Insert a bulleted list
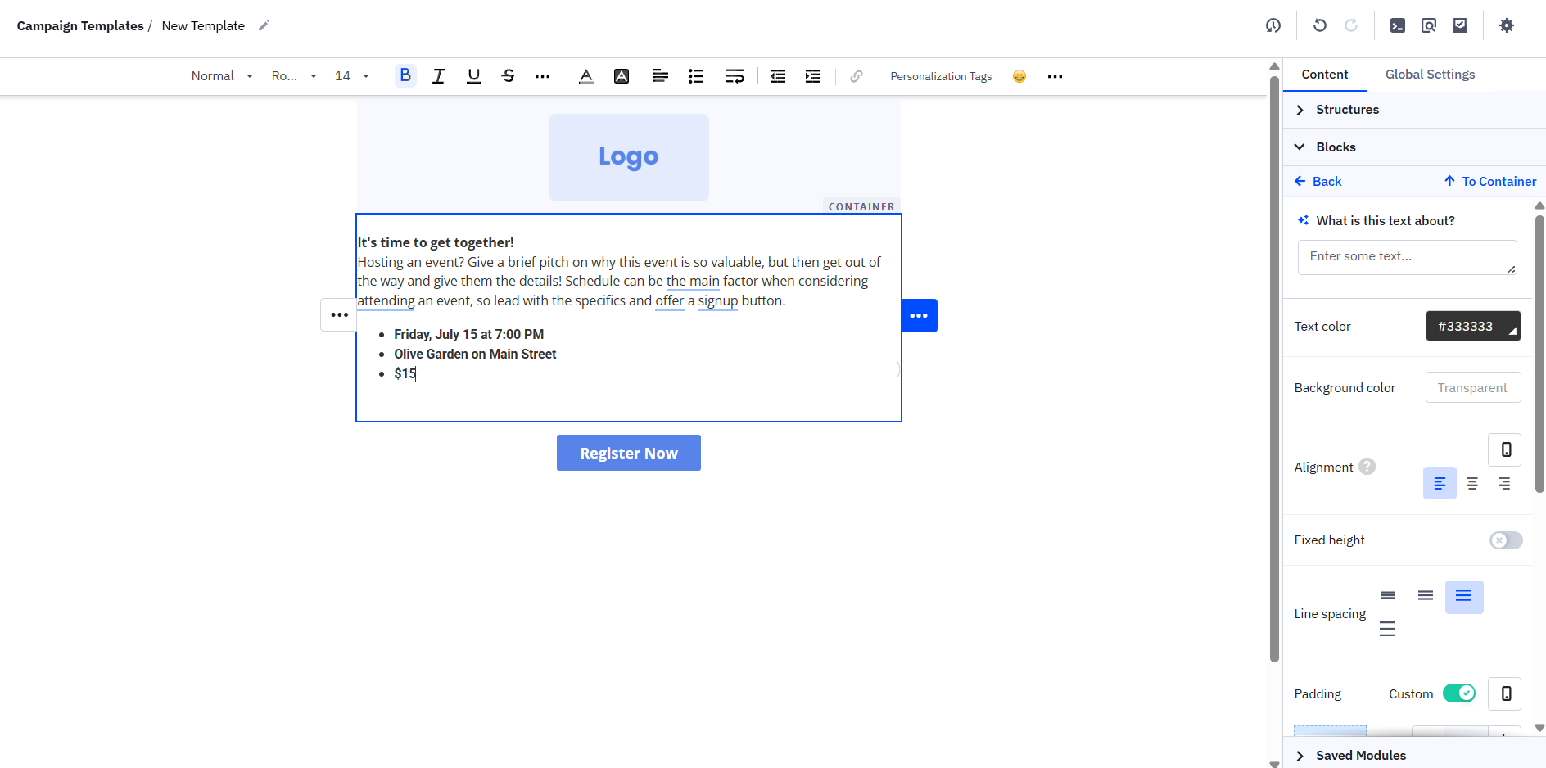The height and width of the screenshot is (768, 1546). (696, 76)
